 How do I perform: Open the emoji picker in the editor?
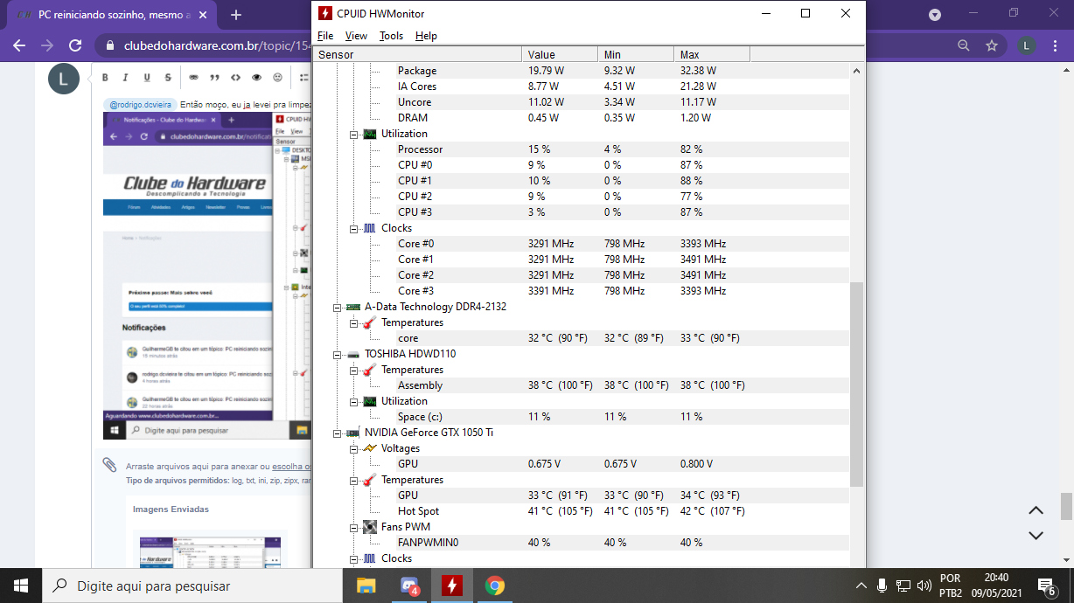pos(278,78)
